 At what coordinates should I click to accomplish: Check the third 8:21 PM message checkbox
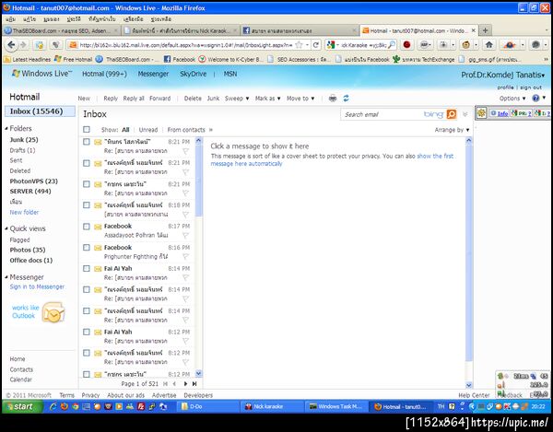(87, 184)
